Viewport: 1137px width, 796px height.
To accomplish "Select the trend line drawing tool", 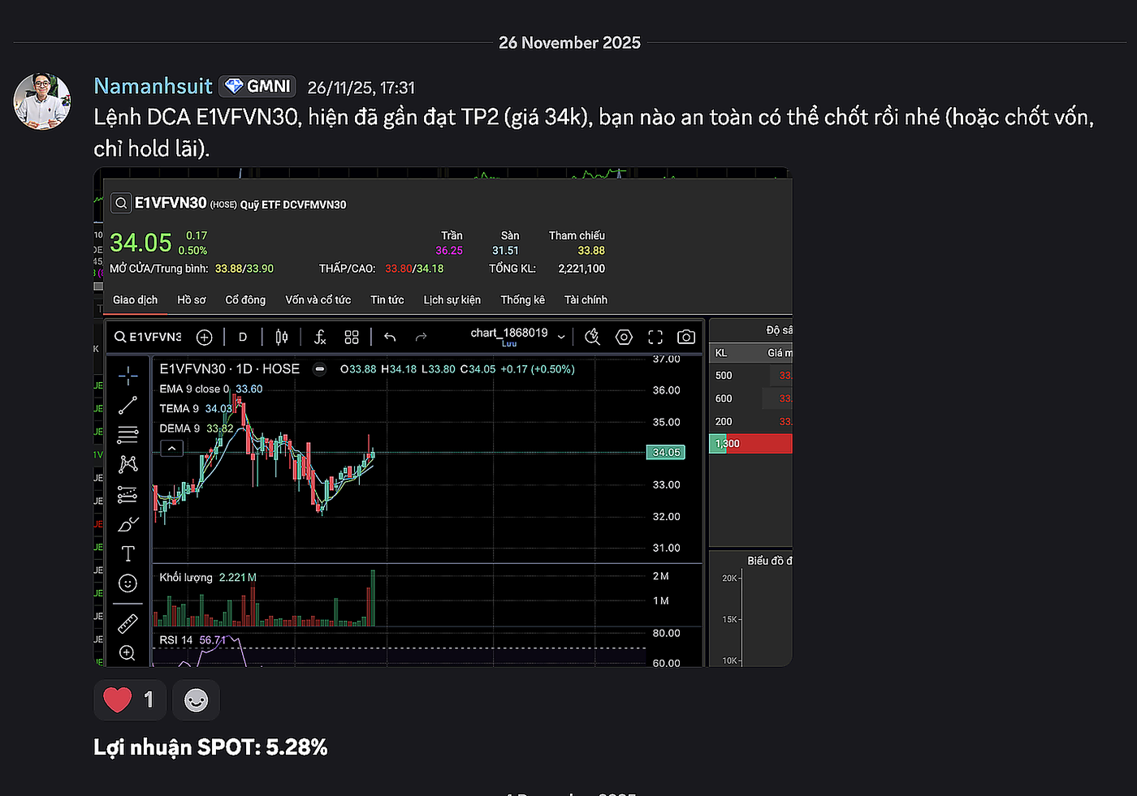I will pos(128,405).
